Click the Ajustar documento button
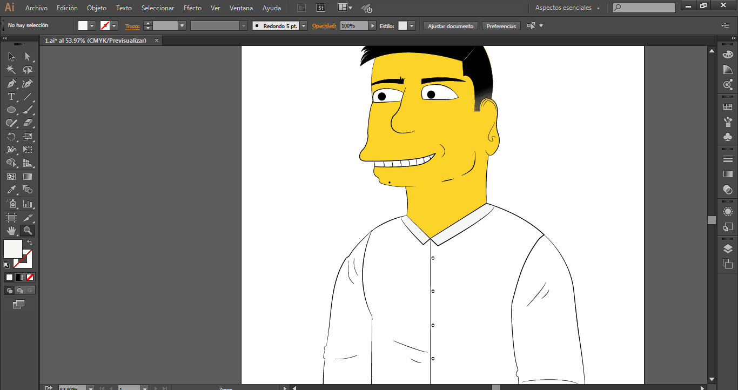The width and height of the screenshot is (738, 390). pos(451,26)
